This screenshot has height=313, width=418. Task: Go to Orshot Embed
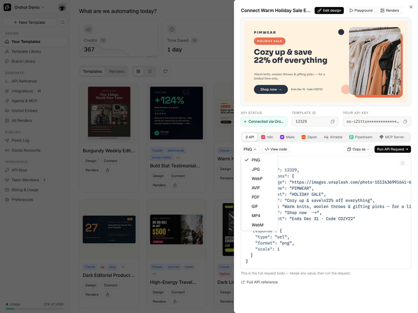[x=35, y=111]
